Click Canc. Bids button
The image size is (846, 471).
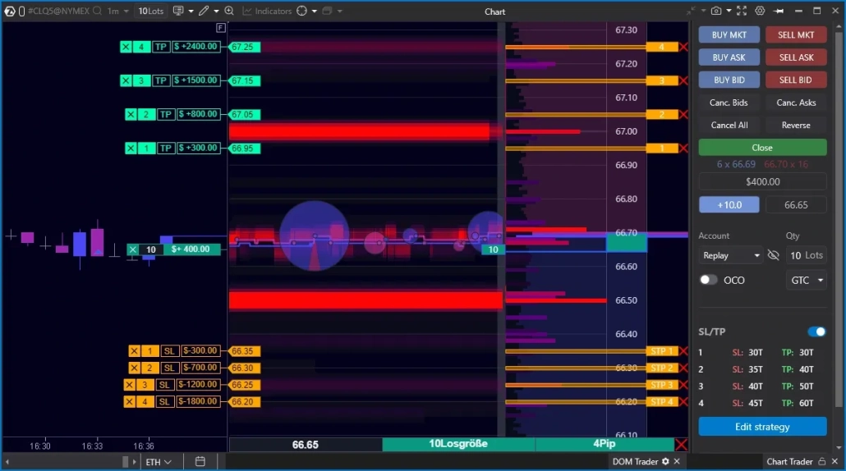(729, 103)
